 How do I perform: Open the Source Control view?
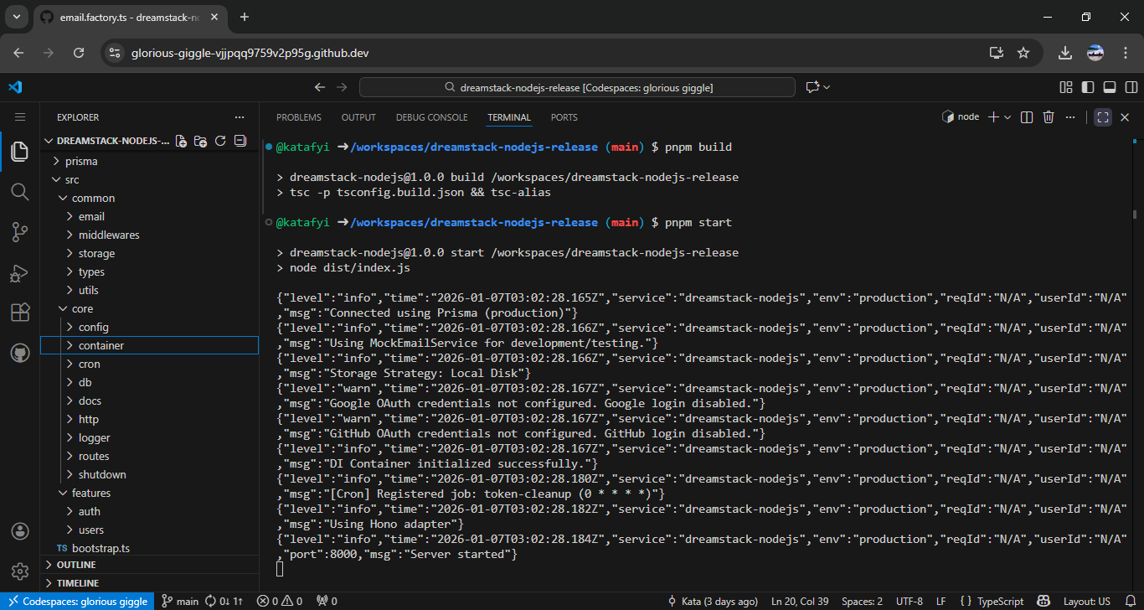click(20, 232)
